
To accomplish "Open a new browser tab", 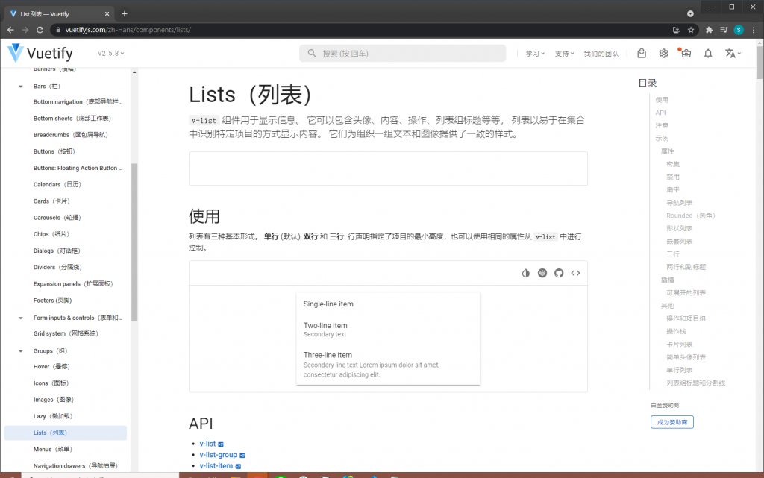I will tap(125, 13).
